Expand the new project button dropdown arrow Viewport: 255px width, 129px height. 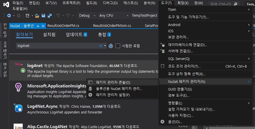(32, 16)
